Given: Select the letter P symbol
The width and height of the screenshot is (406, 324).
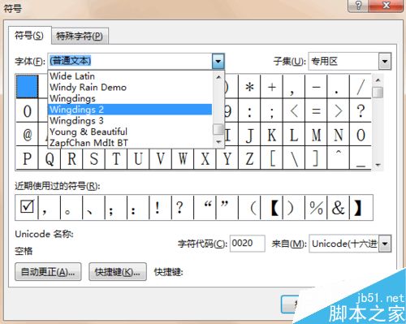Looking at the screenshot, I should 27,158.
